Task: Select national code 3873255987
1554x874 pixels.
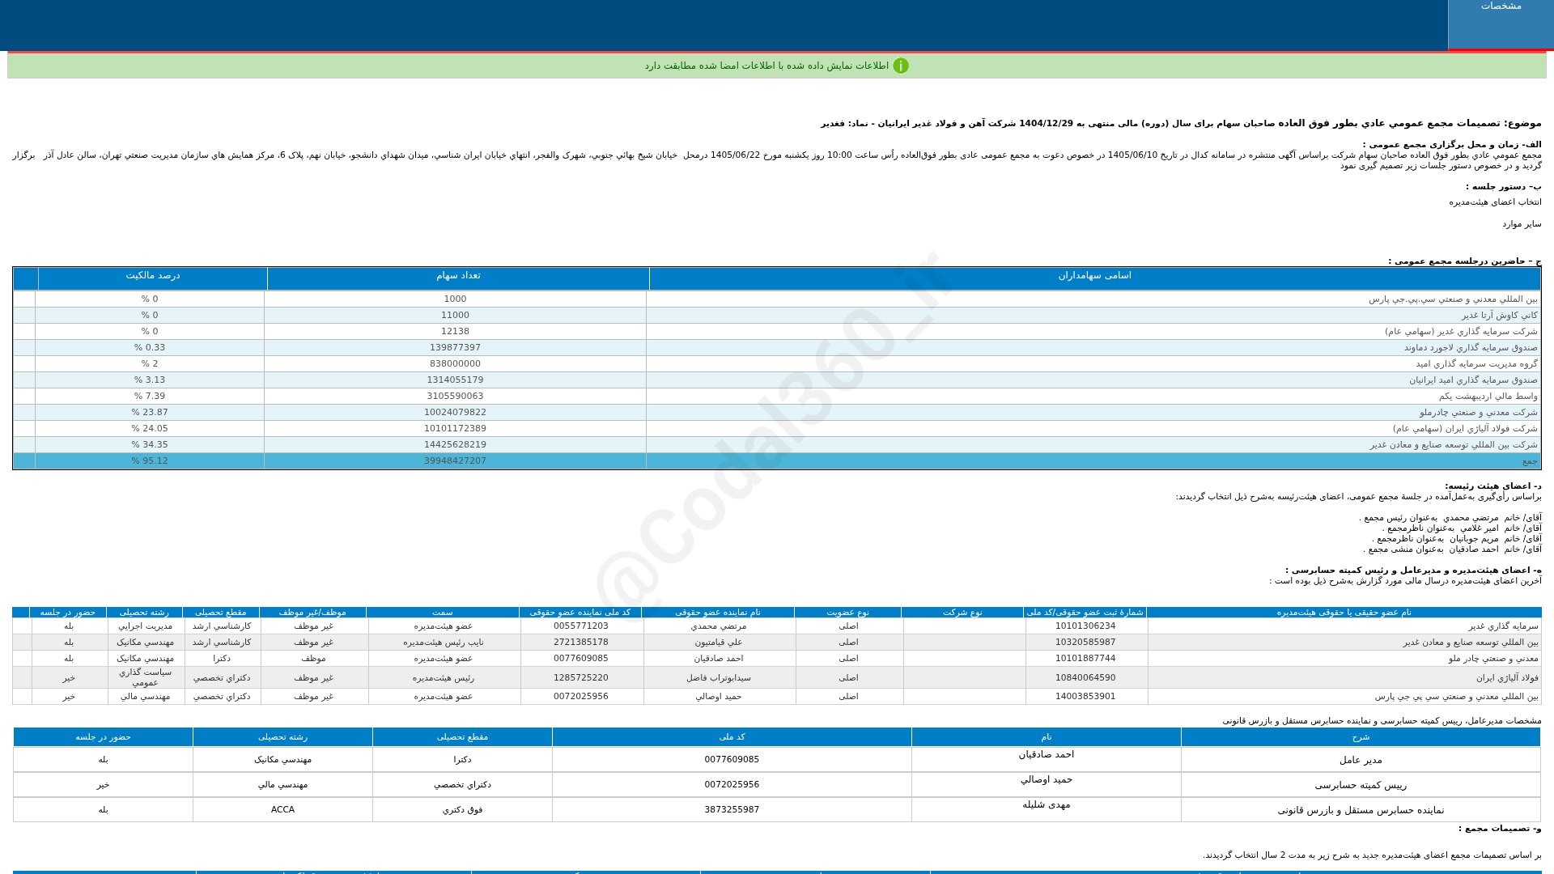Action: click(x=732, y=809)
